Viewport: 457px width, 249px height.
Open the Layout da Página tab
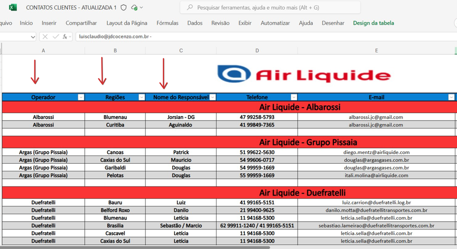pos(127,23)
